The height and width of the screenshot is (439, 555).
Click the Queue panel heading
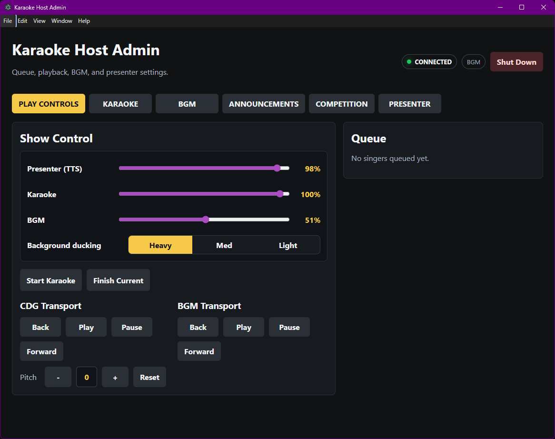[368, 139]
